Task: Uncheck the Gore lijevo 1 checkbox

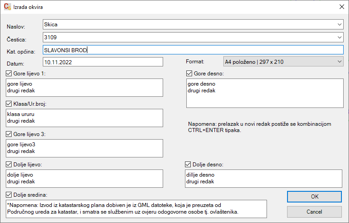Action: [x=9, y=74]
